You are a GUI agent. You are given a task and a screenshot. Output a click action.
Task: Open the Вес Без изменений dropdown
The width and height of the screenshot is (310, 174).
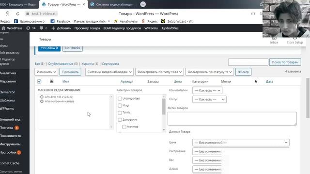207,160
